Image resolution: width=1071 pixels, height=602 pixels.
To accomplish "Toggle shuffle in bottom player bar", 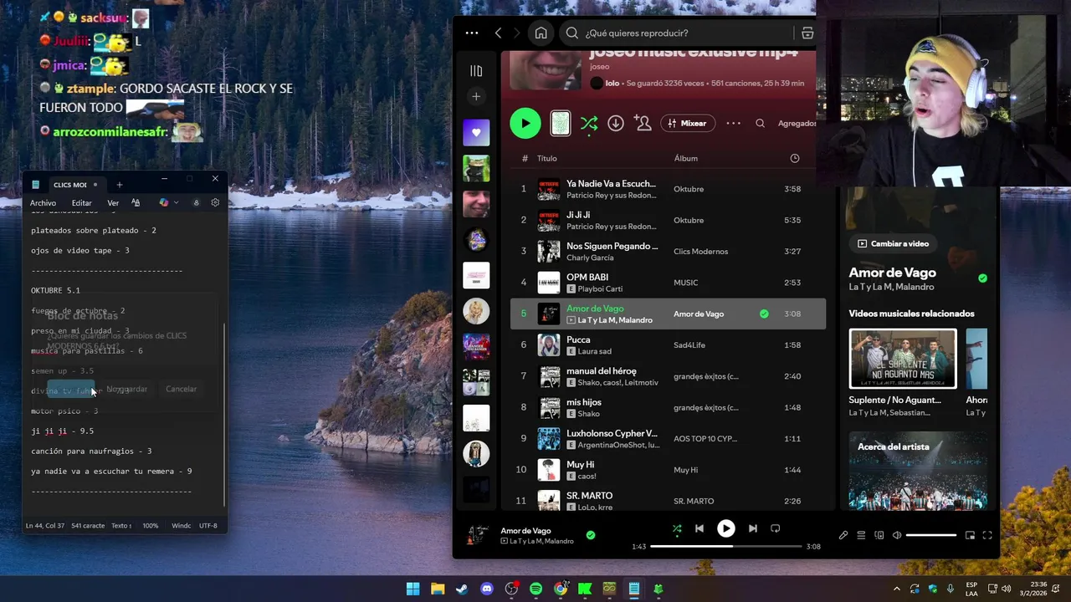I will pos(677,528).
